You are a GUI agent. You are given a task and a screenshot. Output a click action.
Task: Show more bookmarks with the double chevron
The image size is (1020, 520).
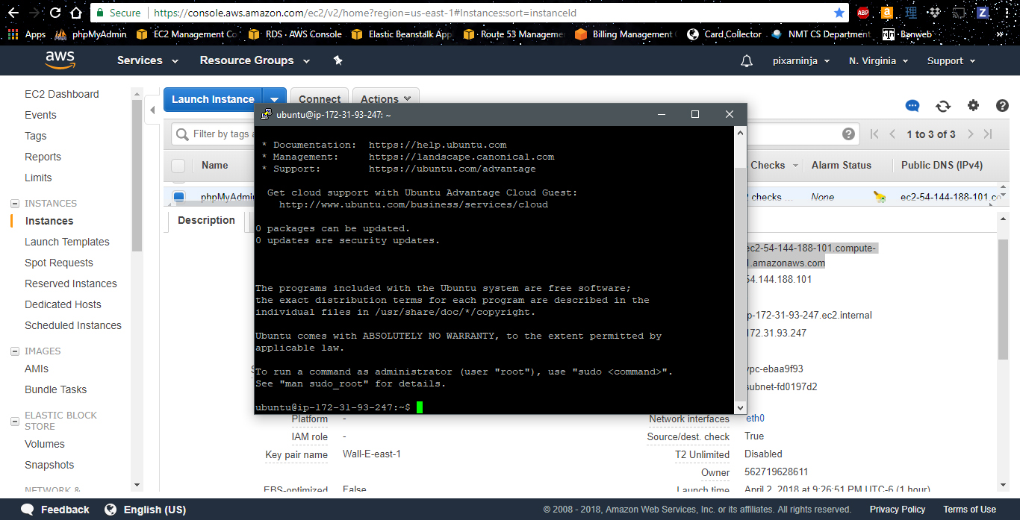click(1001, 34)
